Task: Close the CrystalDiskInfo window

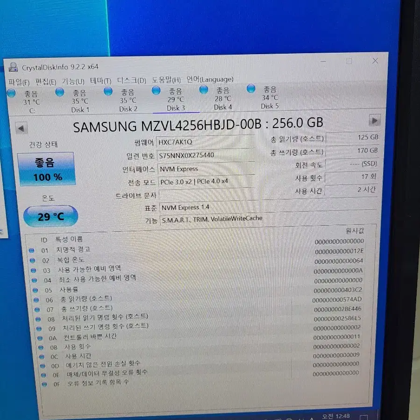Action: tap(375, 61)
